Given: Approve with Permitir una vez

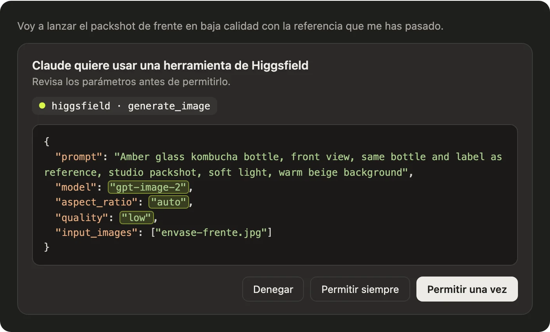Looking at the screenshot, I should tap(467, 289).
